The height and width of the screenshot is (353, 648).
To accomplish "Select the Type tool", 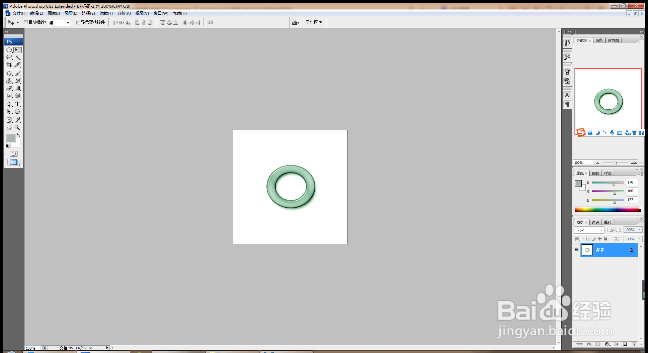I will 18,104.
